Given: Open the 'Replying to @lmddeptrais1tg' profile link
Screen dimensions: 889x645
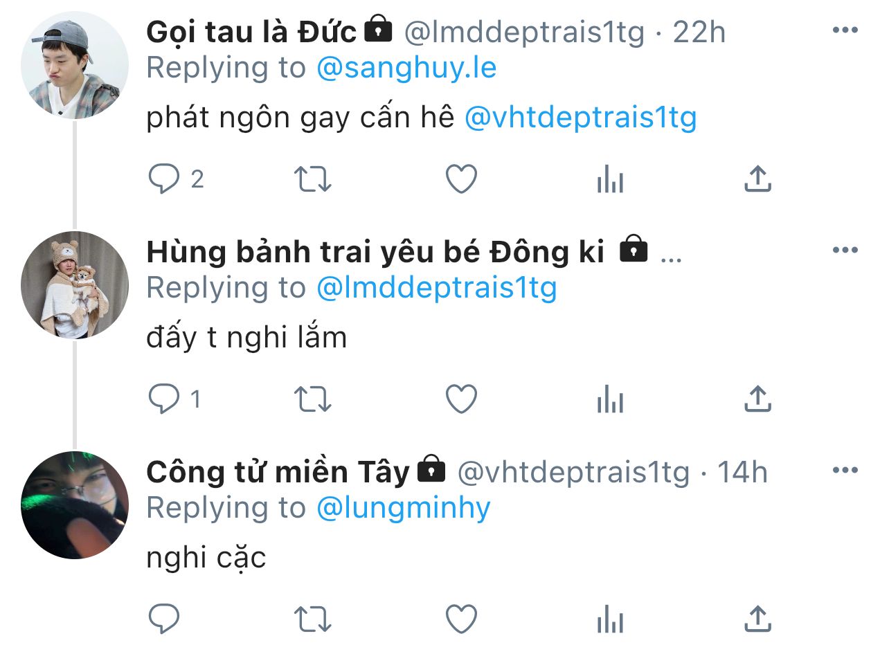Looking at the screenshot, I should pos(436,289).
